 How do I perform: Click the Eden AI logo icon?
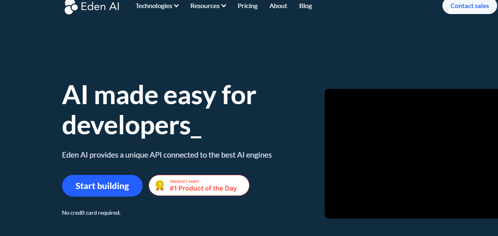[71, 6]
